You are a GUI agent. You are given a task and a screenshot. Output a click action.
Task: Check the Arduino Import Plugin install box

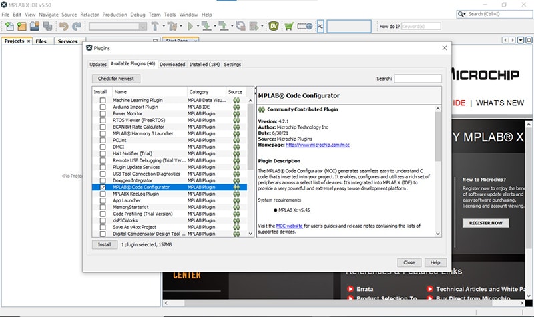103,107
